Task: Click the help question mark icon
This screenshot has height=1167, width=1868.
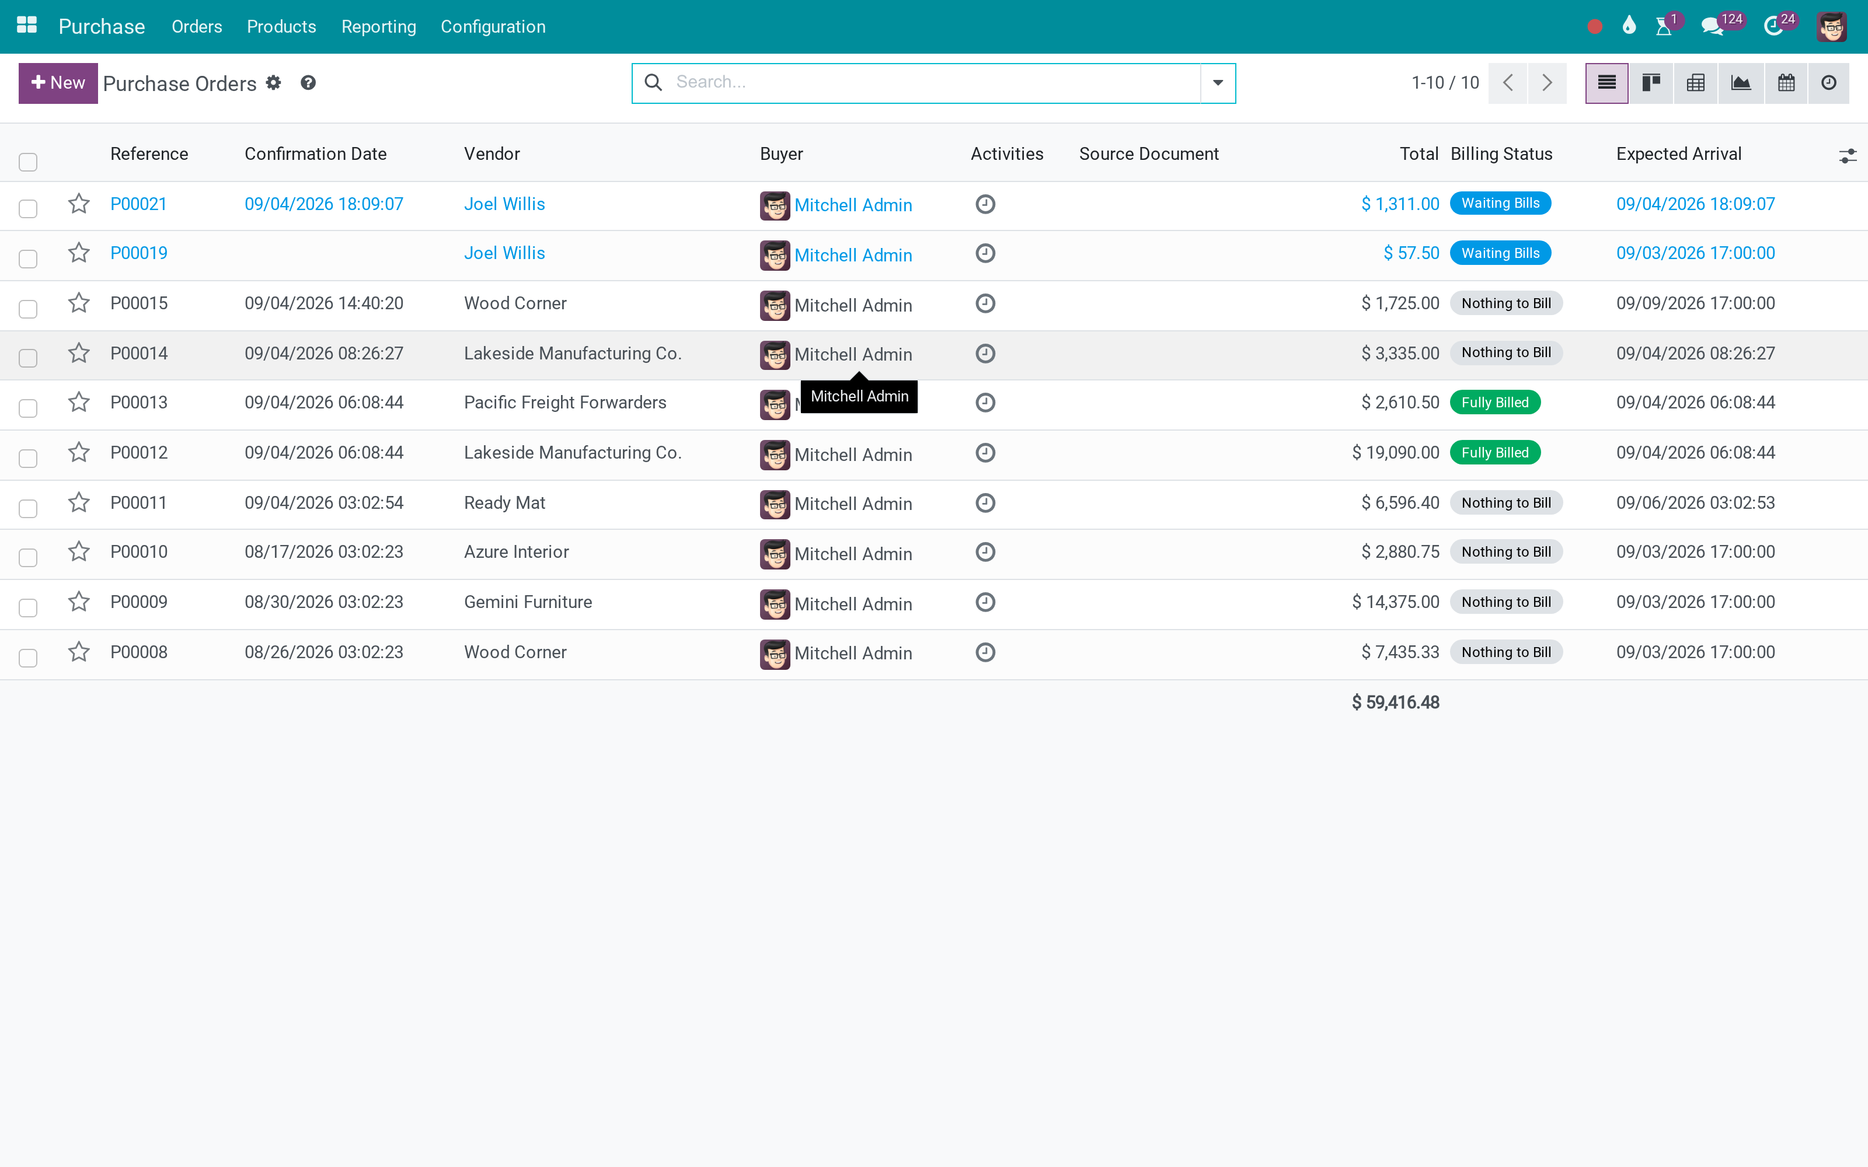Action: coord(308,83)
